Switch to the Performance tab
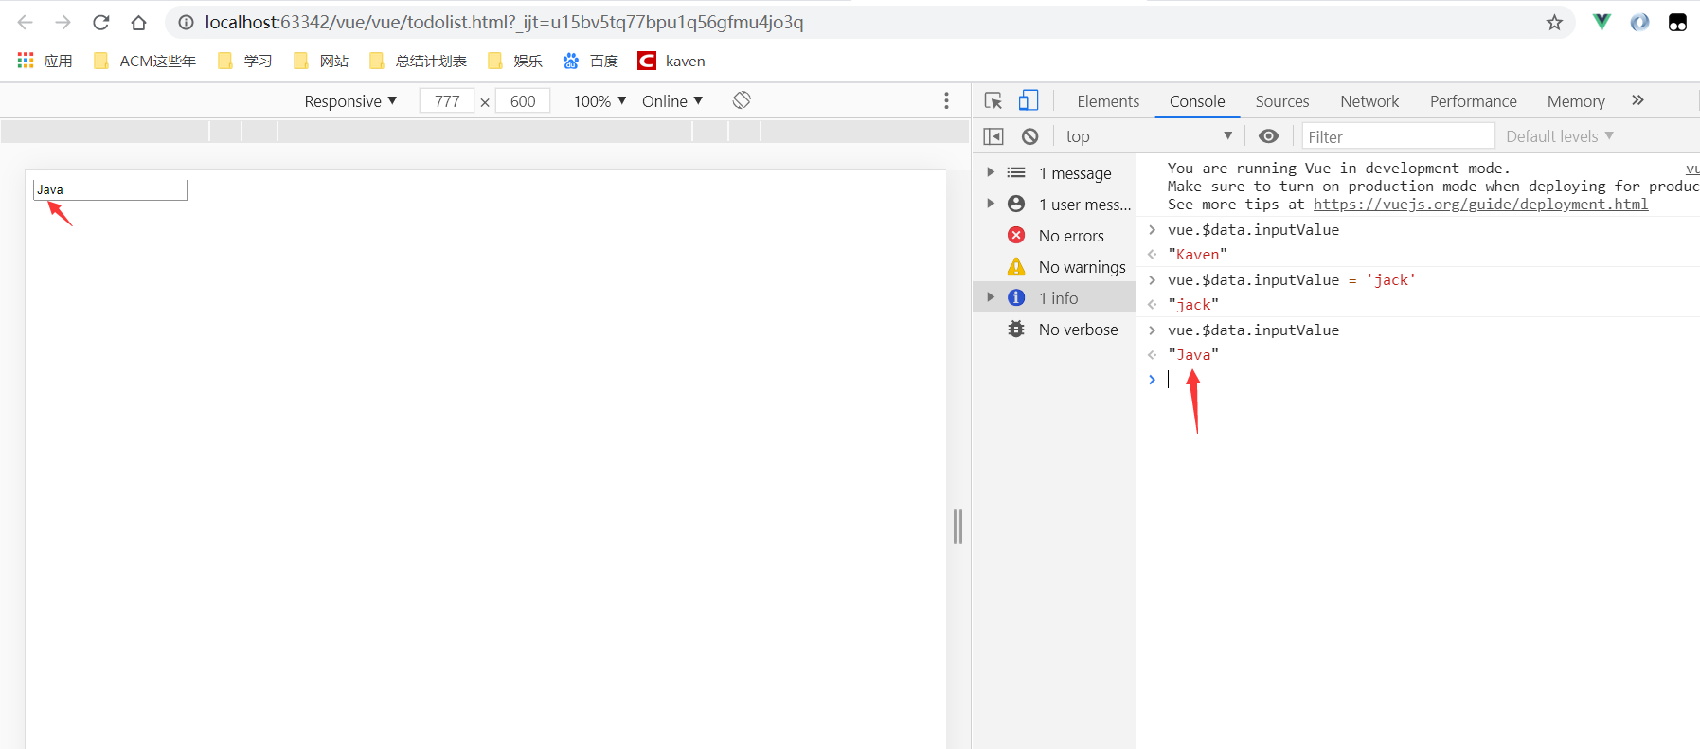The image size is (1700, 749). tap(1474, 101)
